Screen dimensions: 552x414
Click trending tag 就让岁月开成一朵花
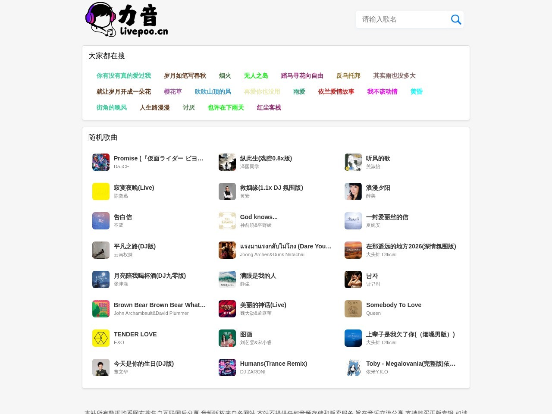point(124,91)
